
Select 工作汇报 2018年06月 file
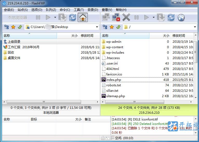[x=51, y=47]
